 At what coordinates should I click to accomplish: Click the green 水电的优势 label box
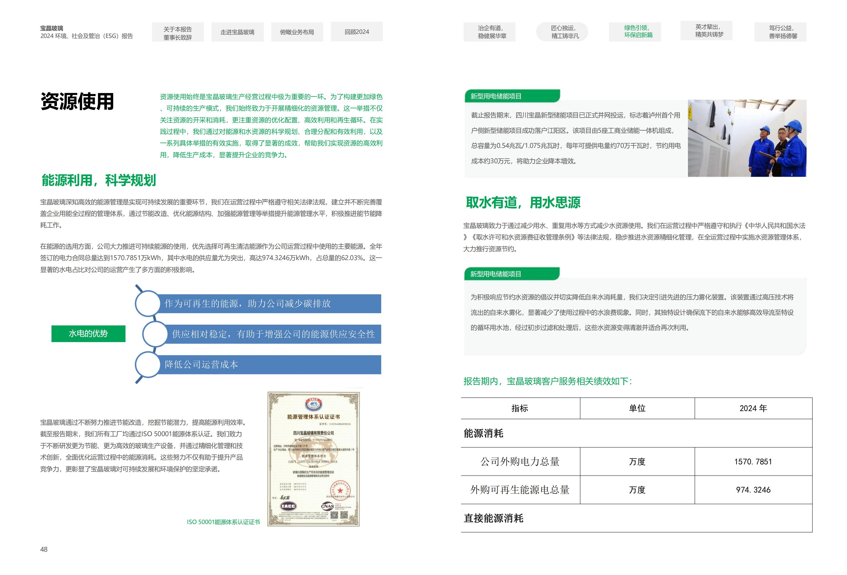[x=88, y=333]
